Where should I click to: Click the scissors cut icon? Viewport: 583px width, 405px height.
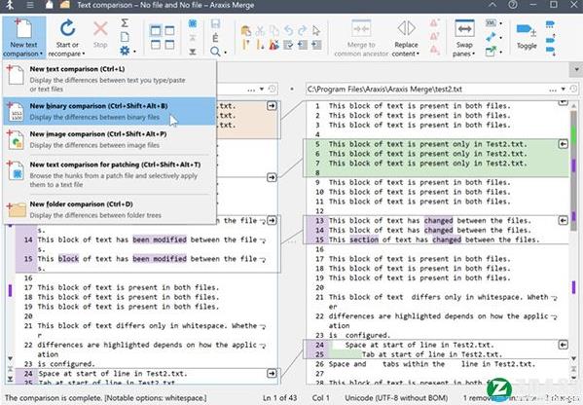260,30
